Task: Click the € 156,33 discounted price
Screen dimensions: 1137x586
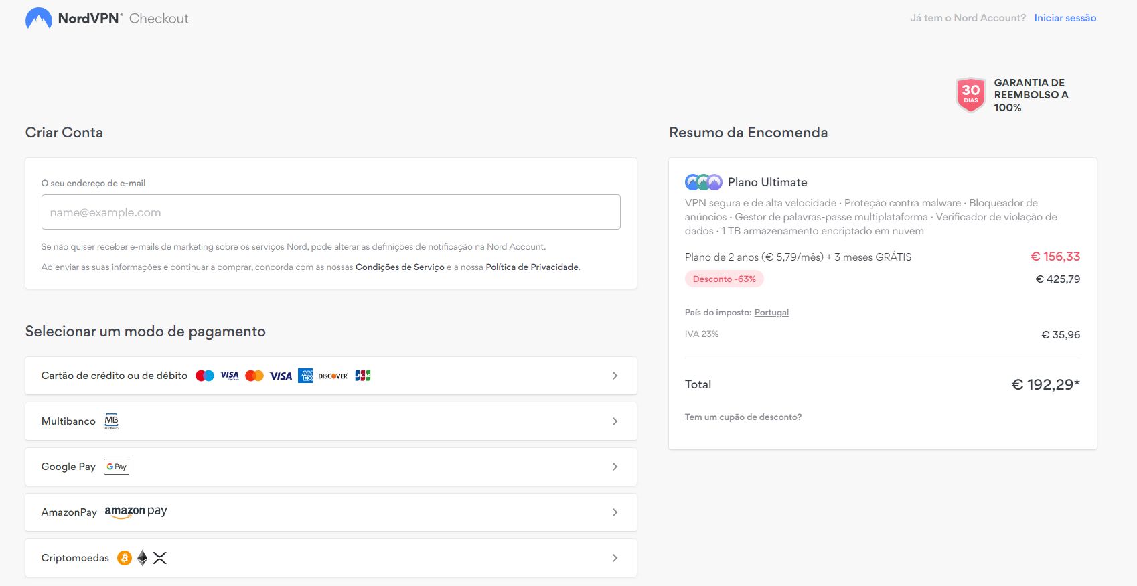Action: (1055, 257)
